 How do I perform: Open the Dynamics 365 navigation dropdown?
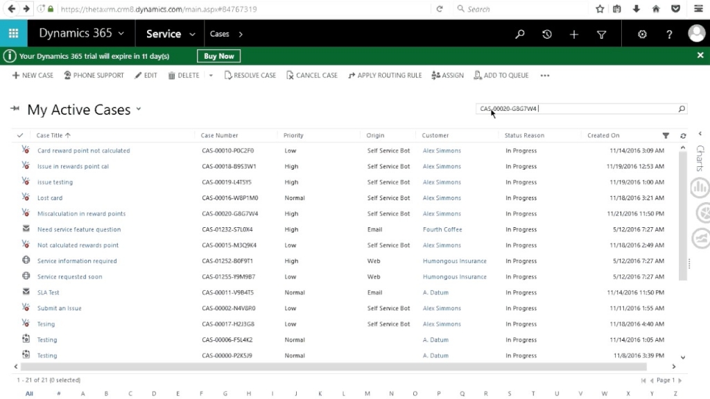pos(121,33)
